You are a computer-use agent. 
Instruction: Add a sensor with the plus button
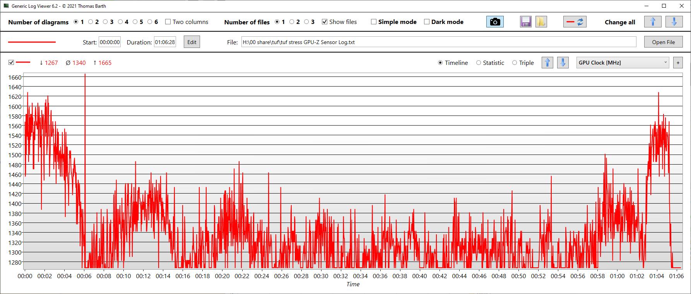tap(678, 63)
